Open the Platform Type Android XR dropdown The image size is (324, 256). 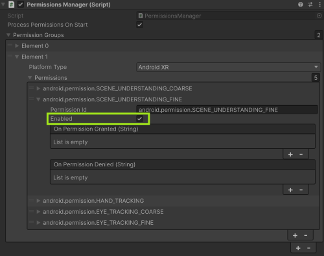[x=228, y=67]
